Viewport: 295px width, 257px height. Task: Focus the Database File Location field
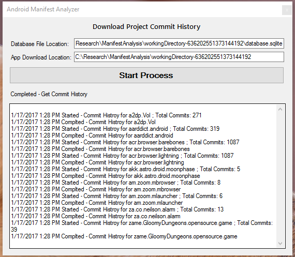[x=179, y=43]
